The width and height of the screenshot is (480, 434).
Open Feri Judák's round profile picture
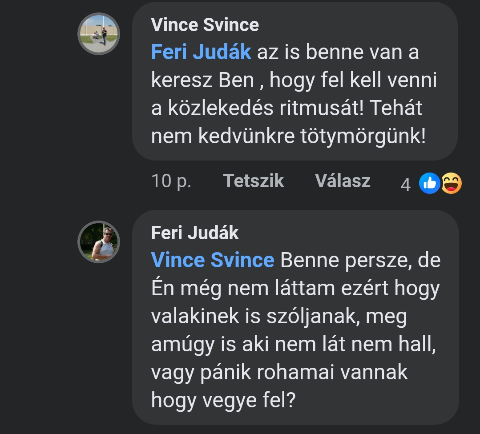pos(99,242)
